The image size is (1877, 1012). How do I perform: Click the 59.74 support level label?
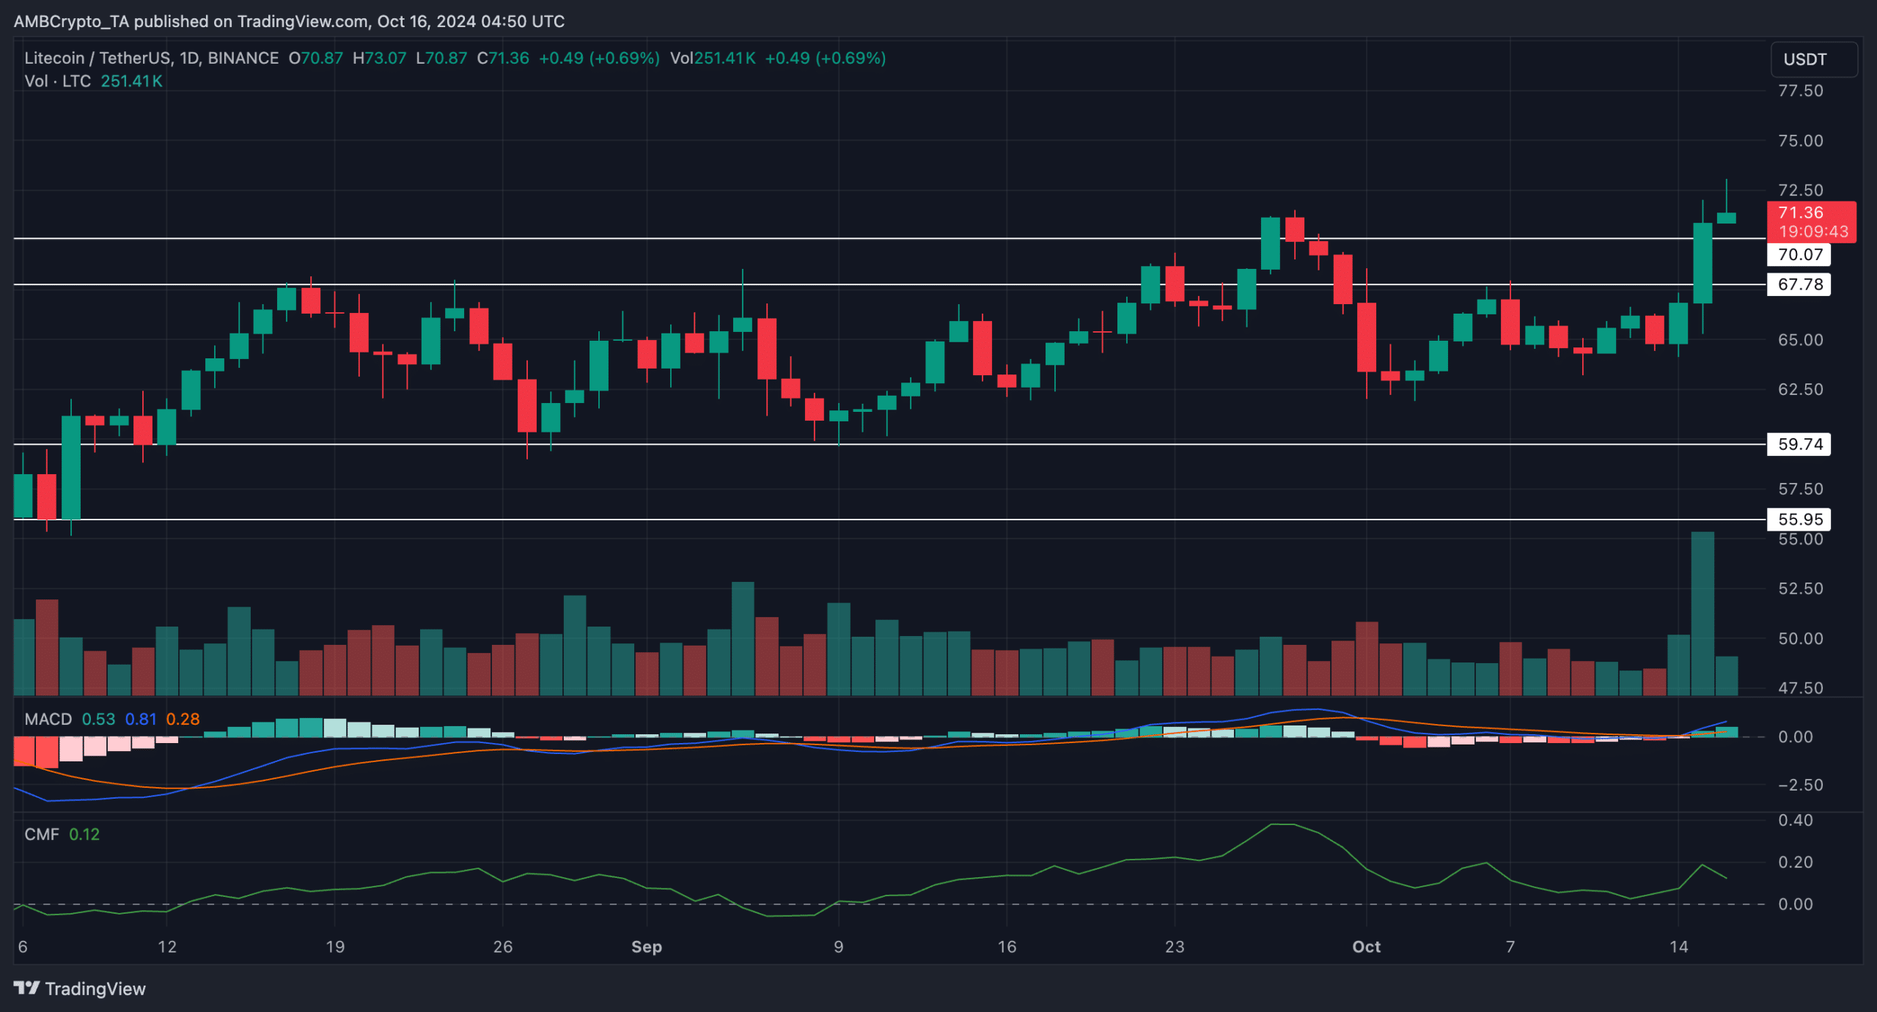pos(1799,444)
